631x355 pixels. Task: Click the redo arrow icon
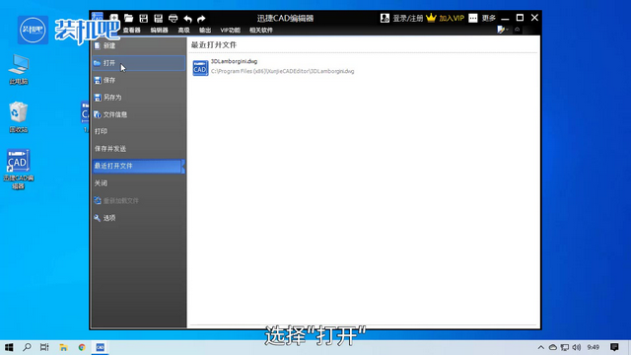click(201, 19)
